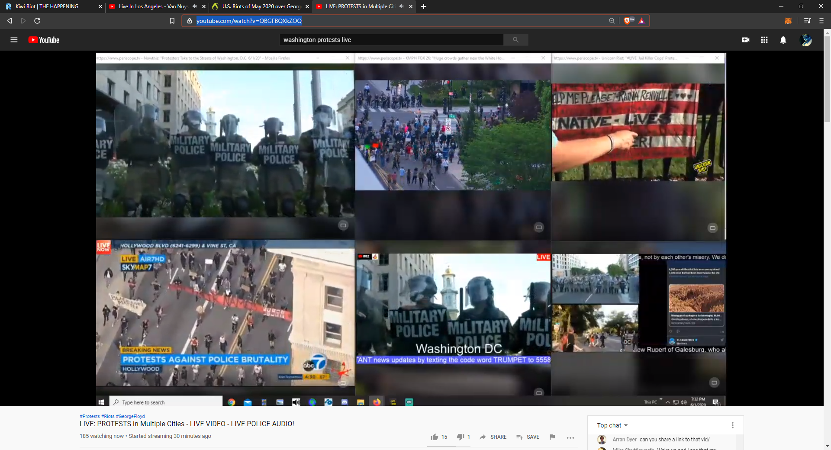The image size is (831, 450).
Task: Like the video with thumbs up
Action: (x=435, y=437)
